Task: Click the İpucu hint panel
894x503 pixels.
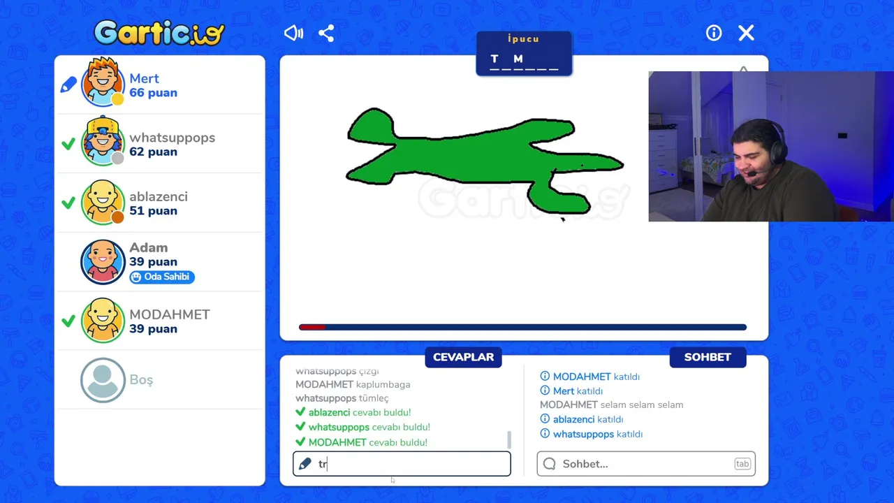Action: [524, 53]
